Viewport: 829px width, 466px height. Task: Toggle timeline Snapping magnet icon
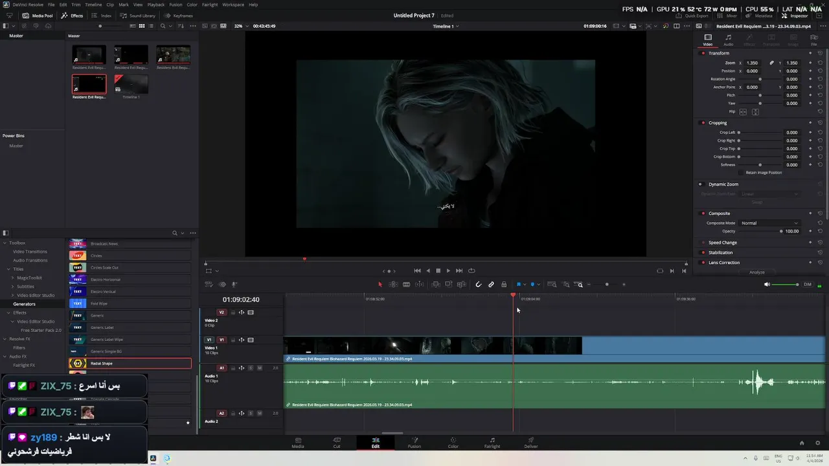pos(479,284)
